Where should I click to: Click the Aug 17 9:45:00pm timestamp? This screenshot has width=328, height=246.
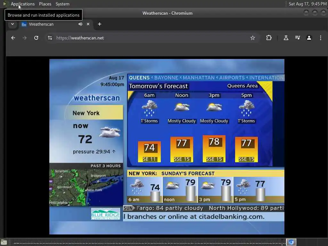[112, 81]
